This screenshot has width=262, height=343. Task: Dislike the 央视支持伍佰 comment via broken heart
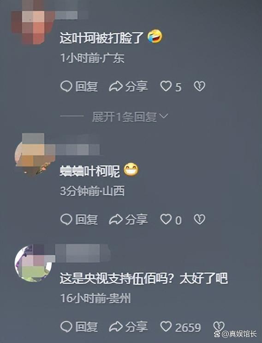pos(218,327)
